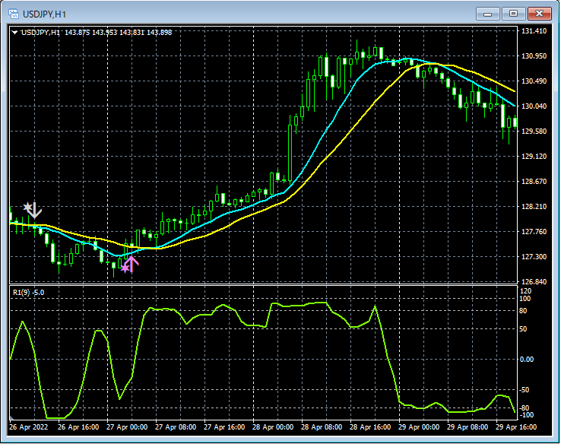The height and width of the screenshot is (444, 561).
Task: Click the 28 Apr 16:00 time label
Action: (x=370, y=427)
